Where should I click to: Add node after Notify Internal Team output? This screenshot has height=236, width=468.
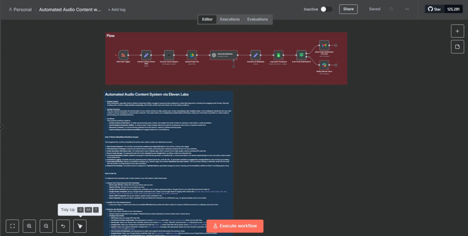[336, 65]
